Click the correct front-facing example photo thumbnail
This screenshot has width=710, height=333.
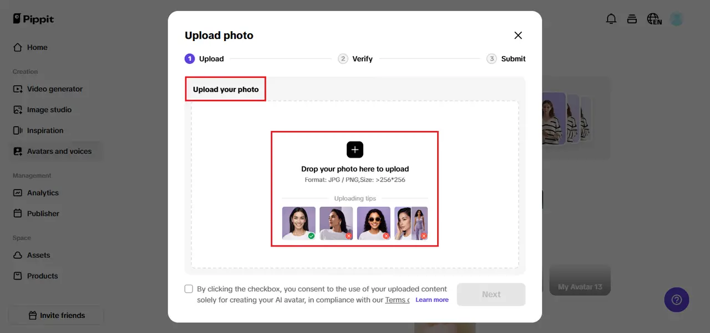pos(298,223)
